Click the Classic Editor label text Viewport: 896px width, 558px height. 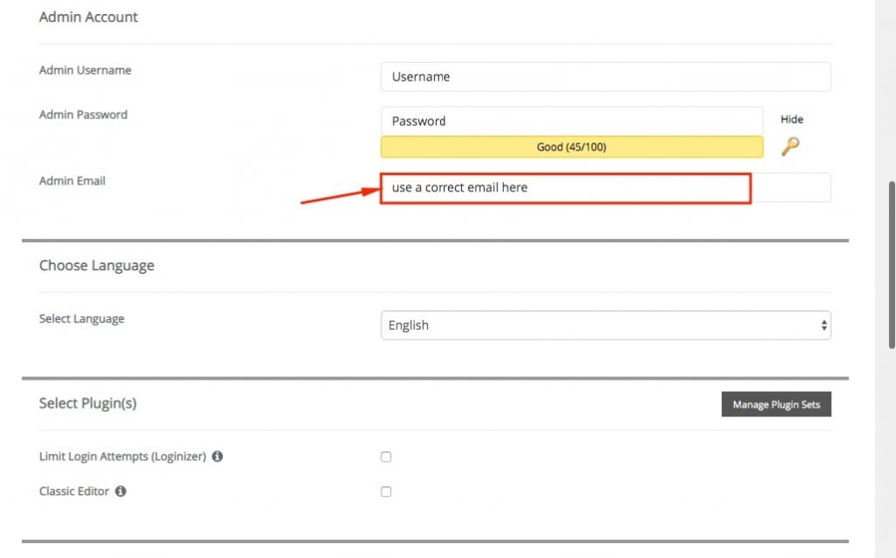click(x=74, y=492)
